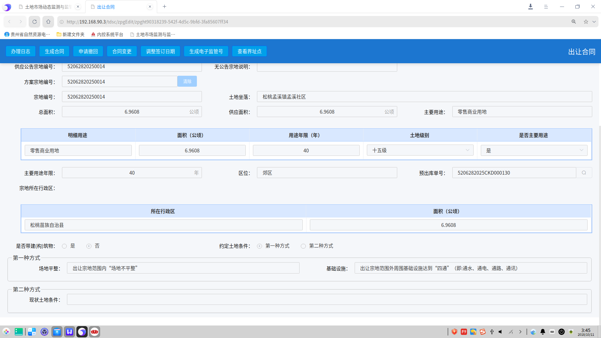
Task: Click the 生成电子监管号 button
Action: [x=206, y=51]
